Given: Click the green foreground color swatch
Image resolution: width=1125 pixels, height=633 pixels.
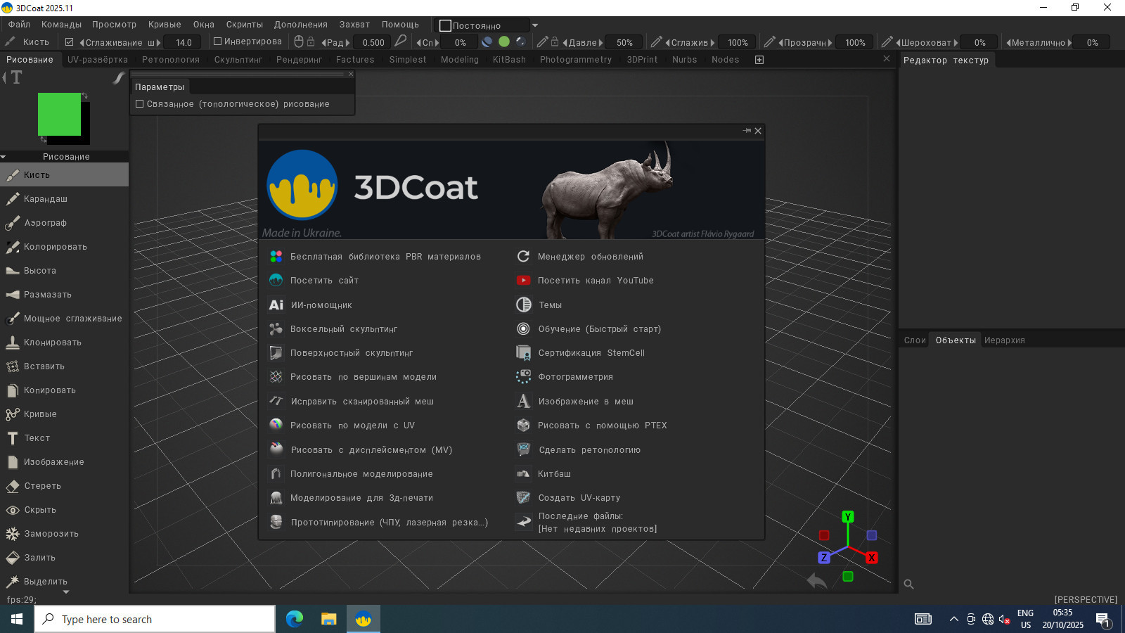Looking at the screenshot, I should (59, 114).
